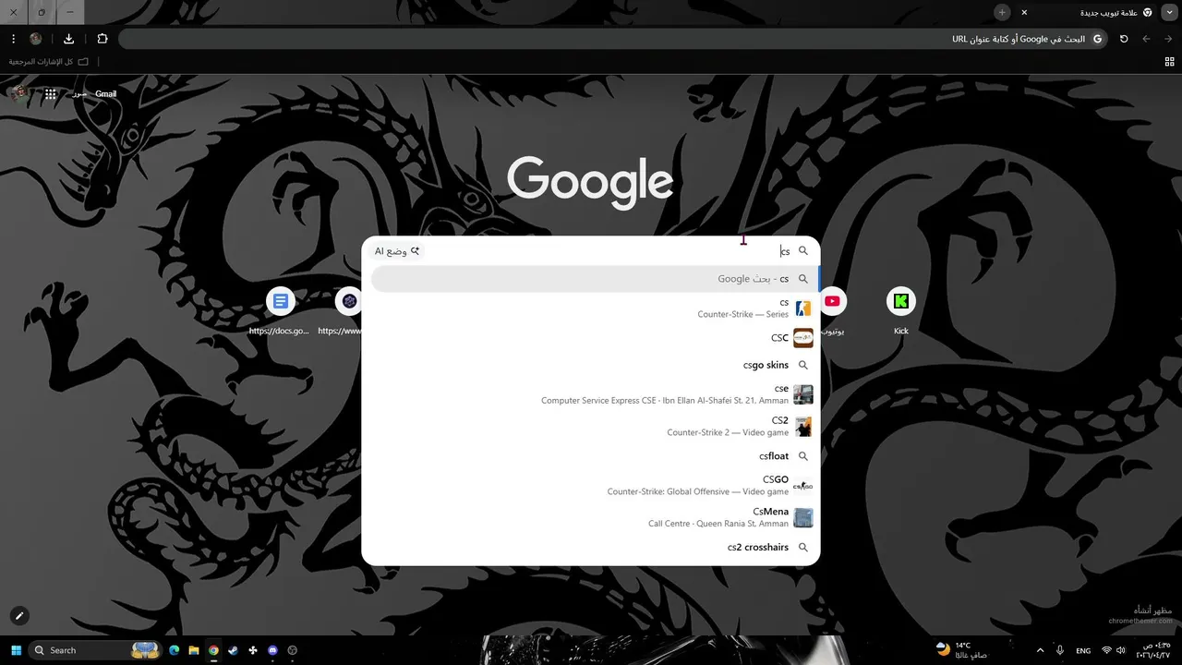1182x665 pixels.
Task: Click the taskbar Search box
Action: [96, 650]
